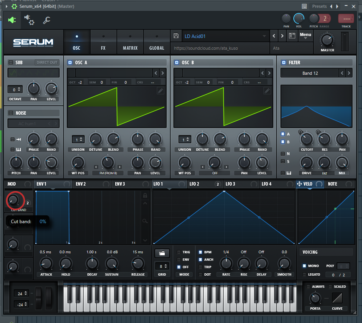Open the plugin settings gear icon
The width and height of the screenshot is (362, 323).
(29, 20)
